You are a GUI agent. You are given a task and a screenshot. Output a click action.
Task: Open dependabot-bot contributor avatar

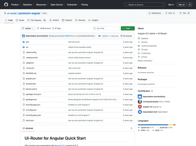click(x=140, y=112)
